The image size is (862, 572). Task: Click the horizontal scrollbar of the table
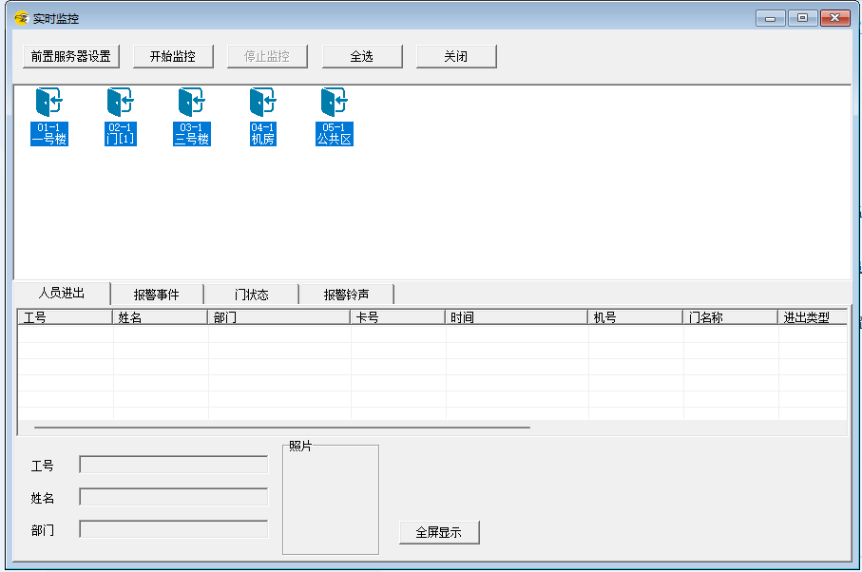[x=282, y=427]
